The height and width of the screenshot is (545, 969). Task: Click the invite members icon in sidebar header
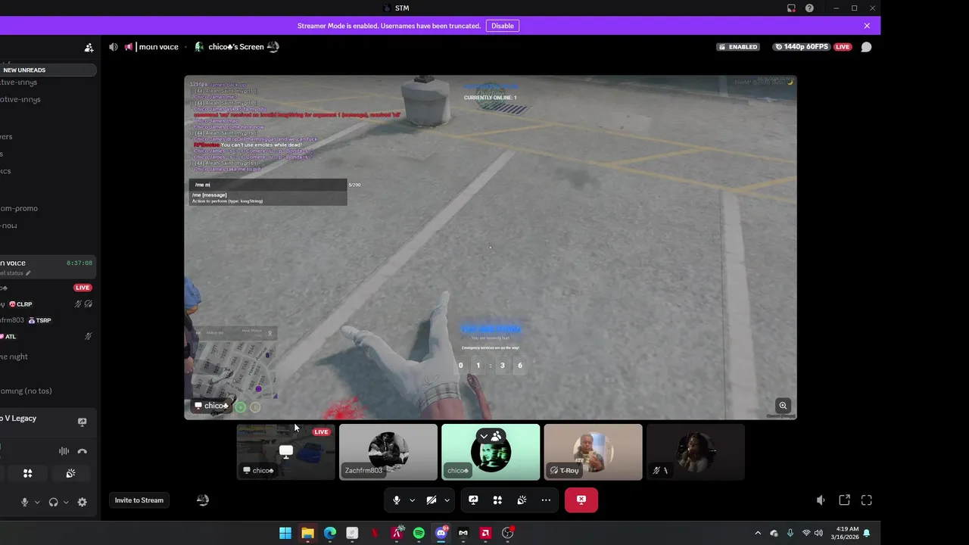click(x=89, y=47)
